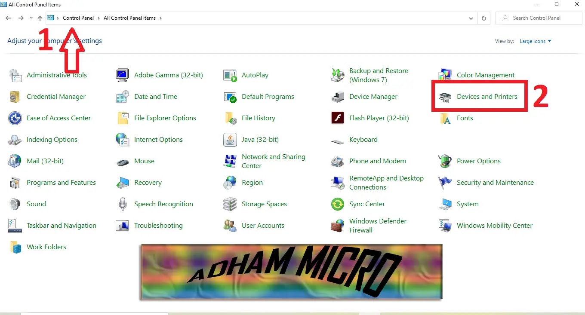Open the Indexing Options magnifier icon
The width and height of the screenshot is (585, 315).
point(15,140)
